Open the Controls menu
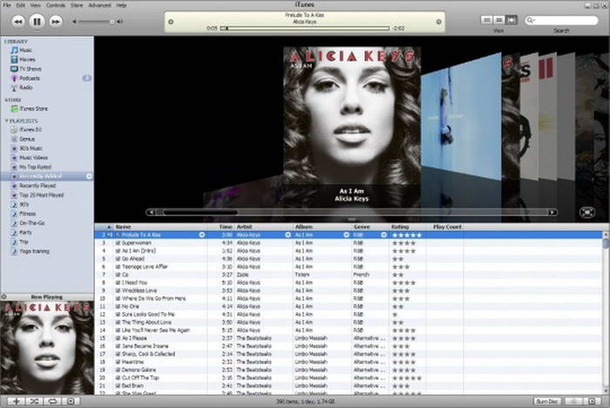Image resolution: width=610 pixels, height=408 pixels. [x=56, y=5]
